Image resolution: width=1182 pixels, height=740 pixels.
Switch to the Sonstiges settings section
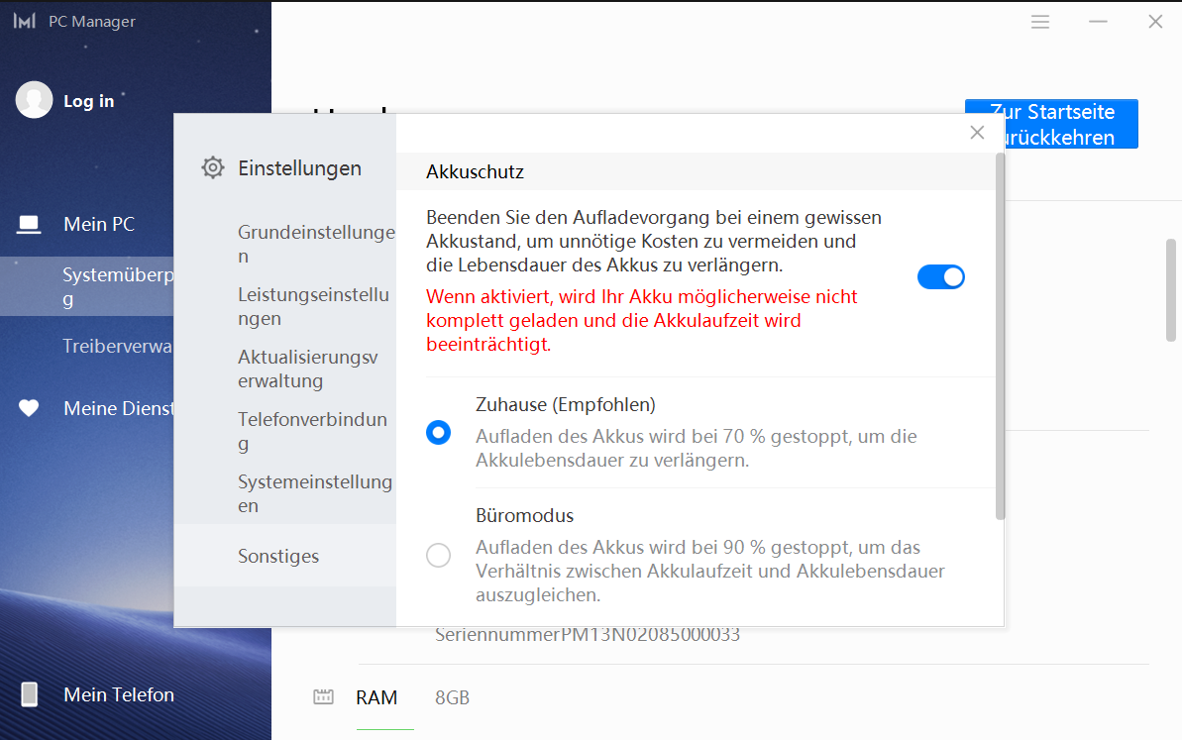(278, 556)
